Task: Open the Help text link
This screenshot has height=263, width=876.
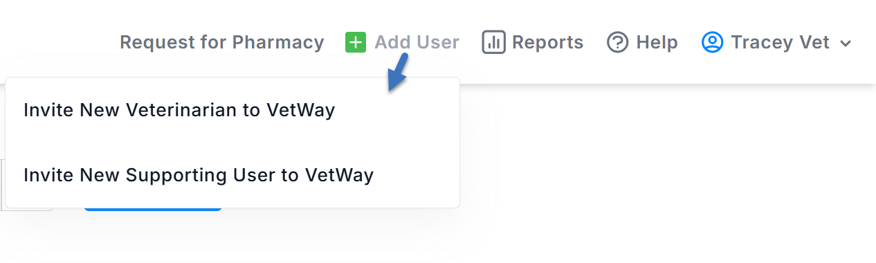Action: pyautogui.click(x=657, y=42)
